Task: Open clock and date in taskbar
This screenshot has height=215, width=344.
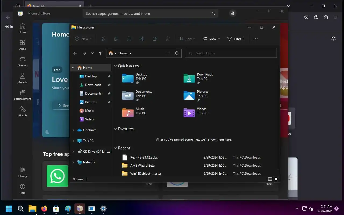Action: (x=325, y=209)
